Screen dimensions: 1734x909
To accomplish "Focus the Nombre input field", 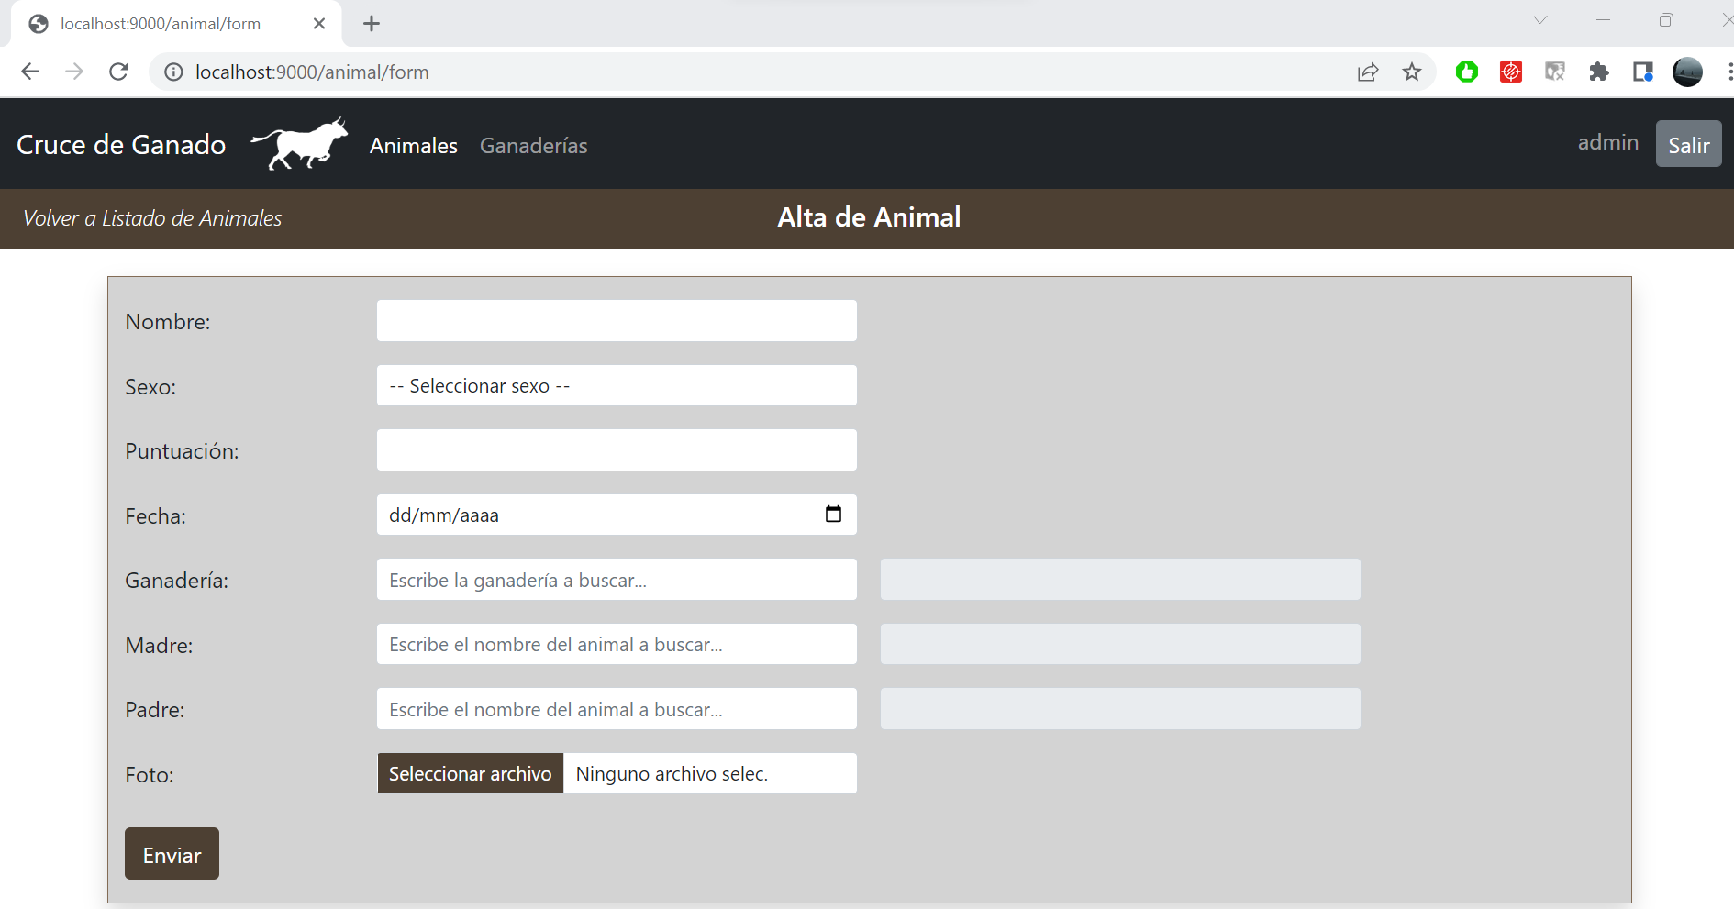I will tap(617, 321).
